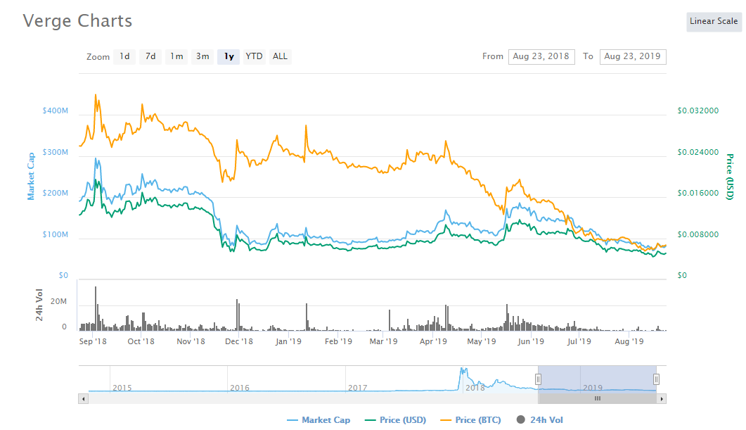Click the Jun '19 axis label

click(x=531, y=341)
